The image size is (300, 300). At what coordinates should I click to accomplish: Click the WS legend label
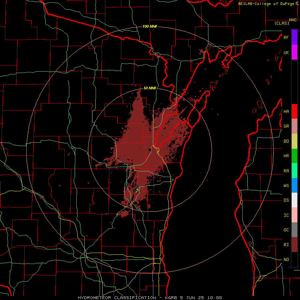(286, 186)
